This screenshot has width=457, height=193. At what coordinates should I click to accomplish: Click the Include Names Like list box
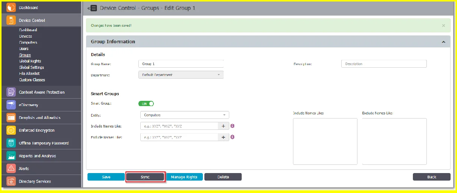point(325,141)
